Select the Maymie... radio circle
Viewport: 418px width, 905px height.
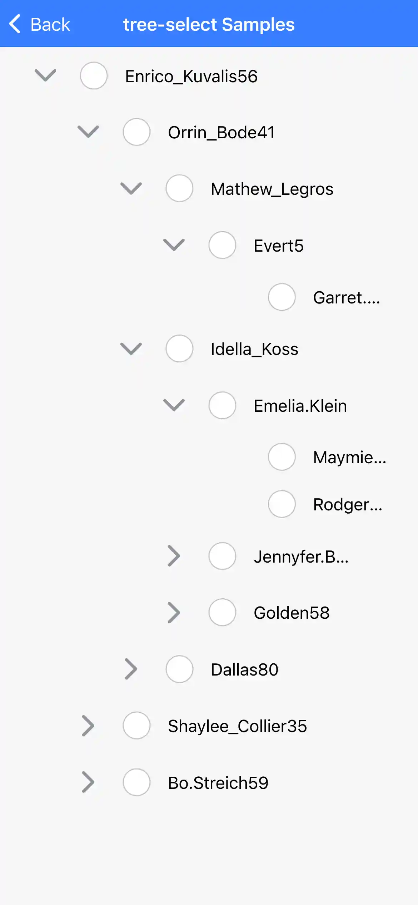282,457
